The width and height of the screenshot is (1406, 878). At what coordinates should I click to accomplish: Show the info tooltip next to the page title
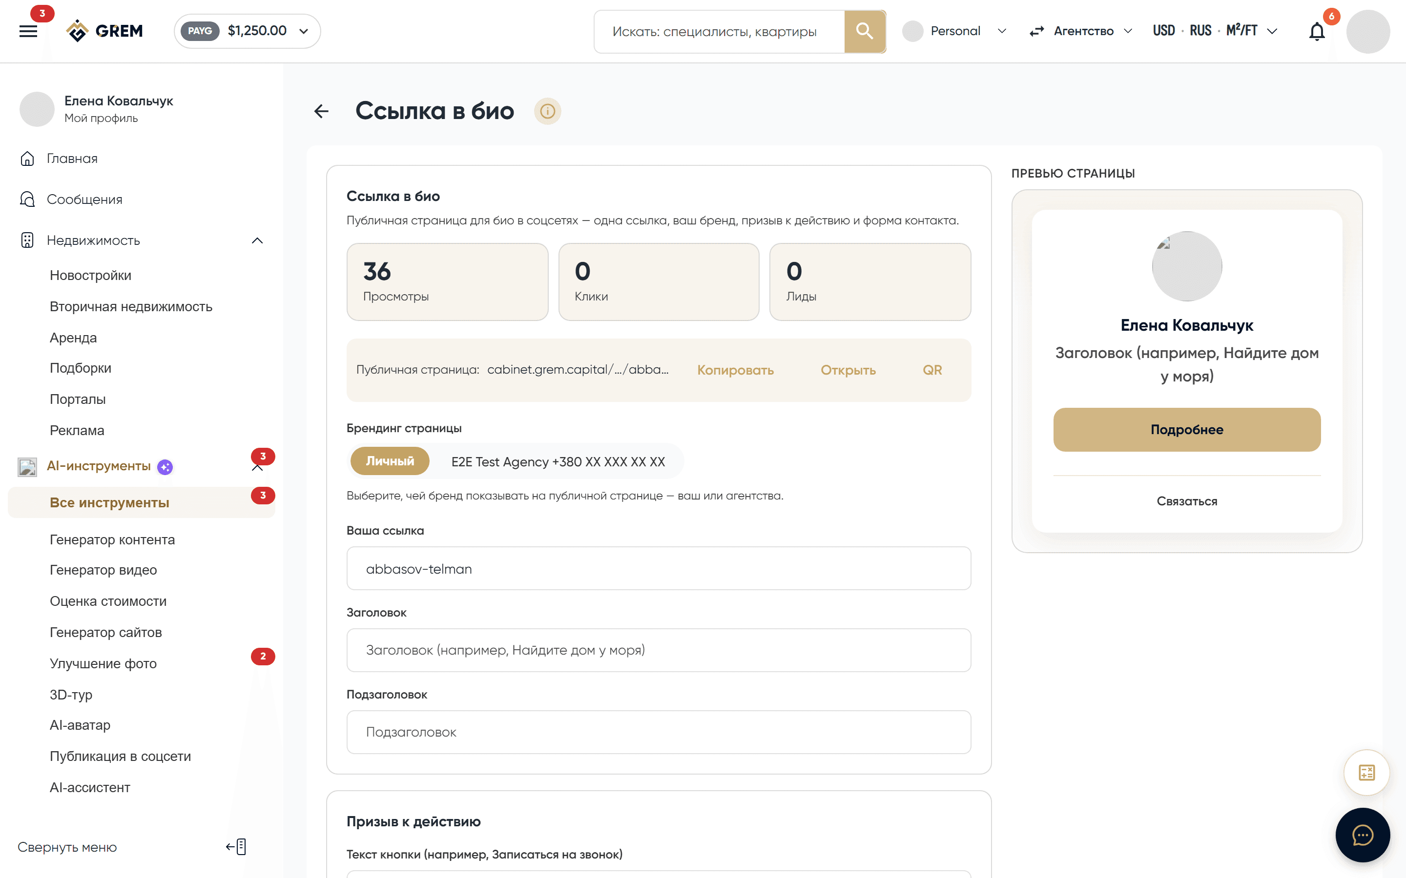(547, 111)
